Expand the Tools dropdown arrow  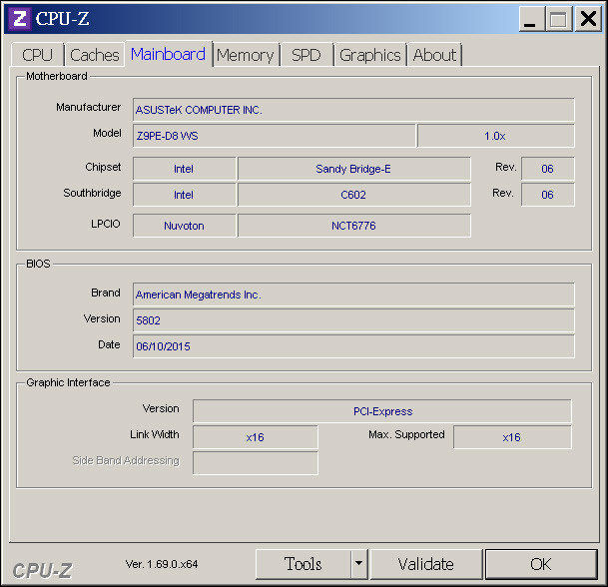click(x=359, y=564)
